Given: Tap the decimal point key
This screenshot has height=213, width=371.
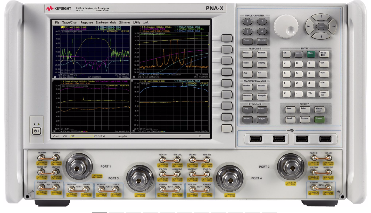Looking at the screenshot, I should point(299,94).
